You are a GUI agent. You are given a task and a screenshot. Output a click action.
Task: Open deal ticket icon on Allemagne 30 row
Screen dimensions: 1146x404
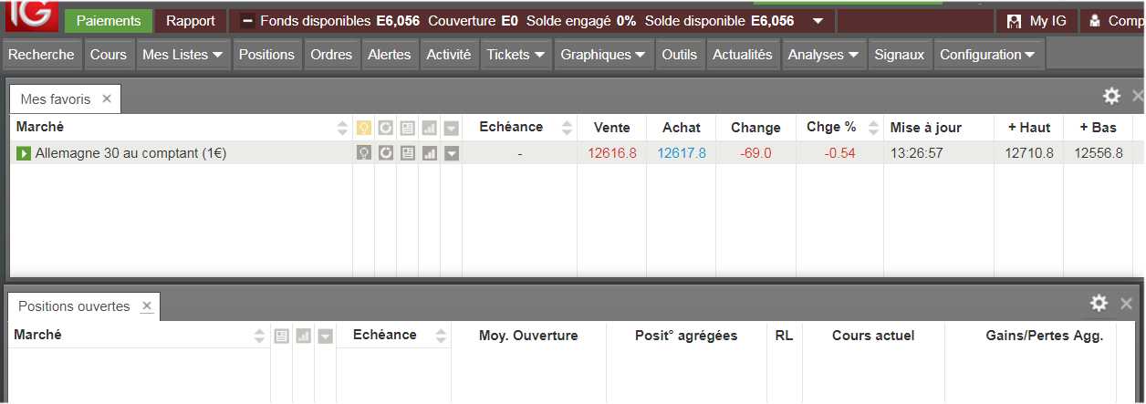pos(407,153)
